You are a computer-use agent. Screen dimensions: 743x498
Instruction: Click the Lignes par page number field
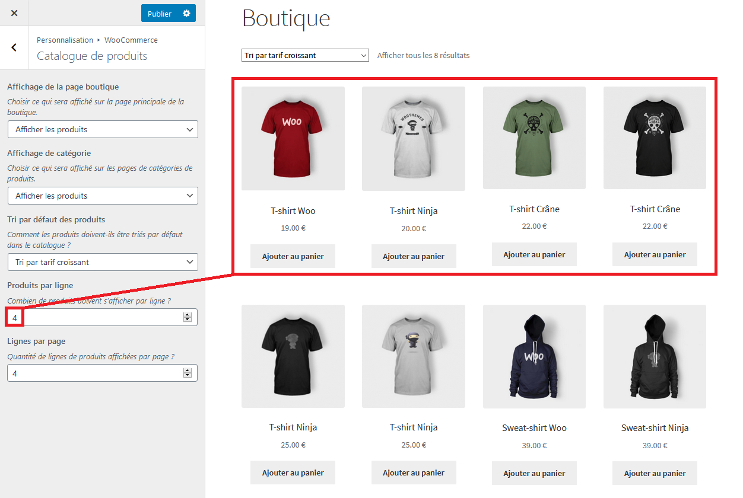click(102, 373)
